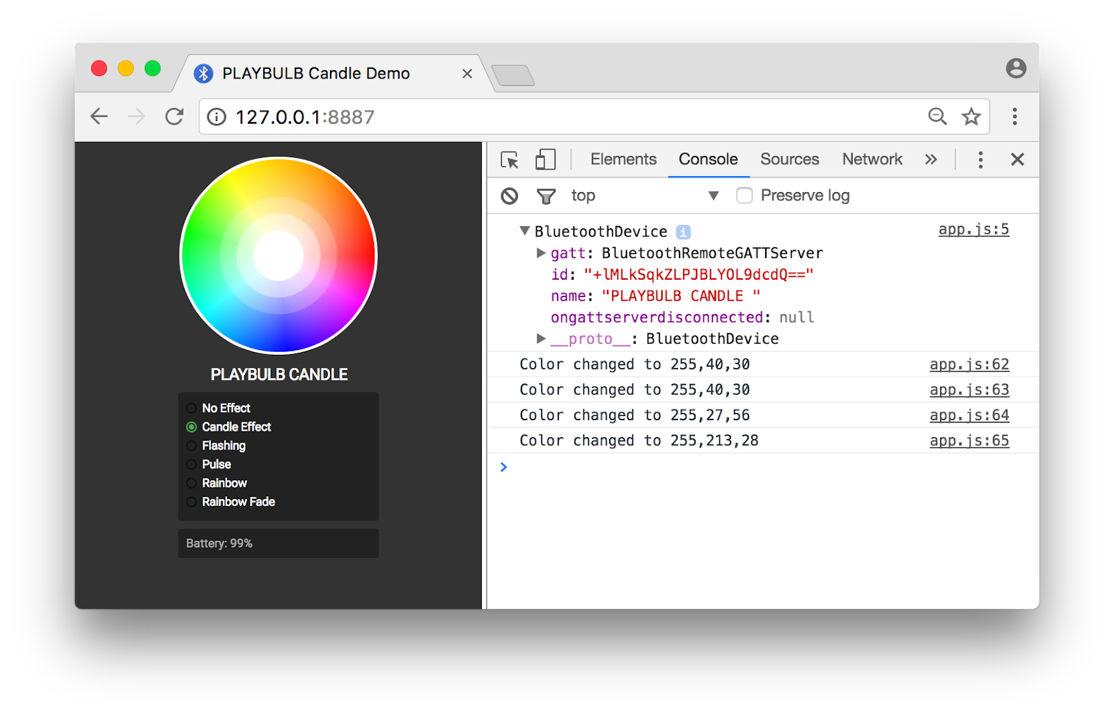The image size is (1114, 716).
Task: Toggle the device toolbar
Action: pos(545,159)
